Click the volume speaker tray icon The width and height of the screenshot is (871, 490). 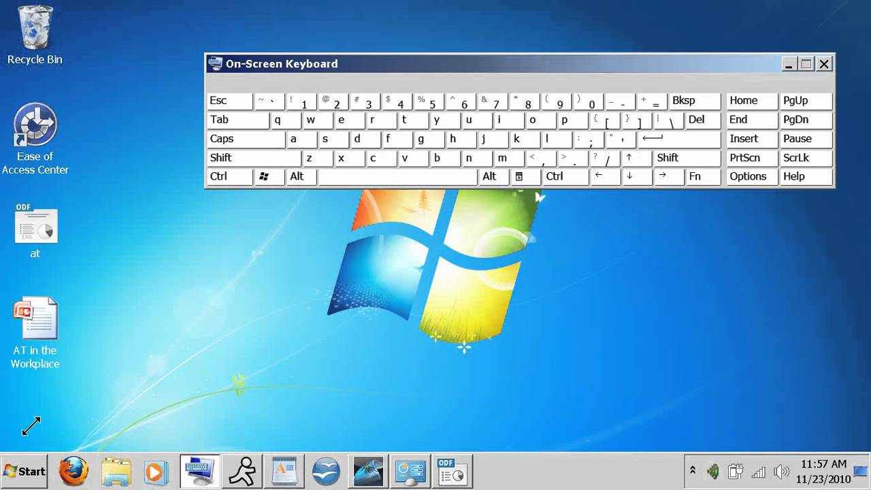(781, 471)
